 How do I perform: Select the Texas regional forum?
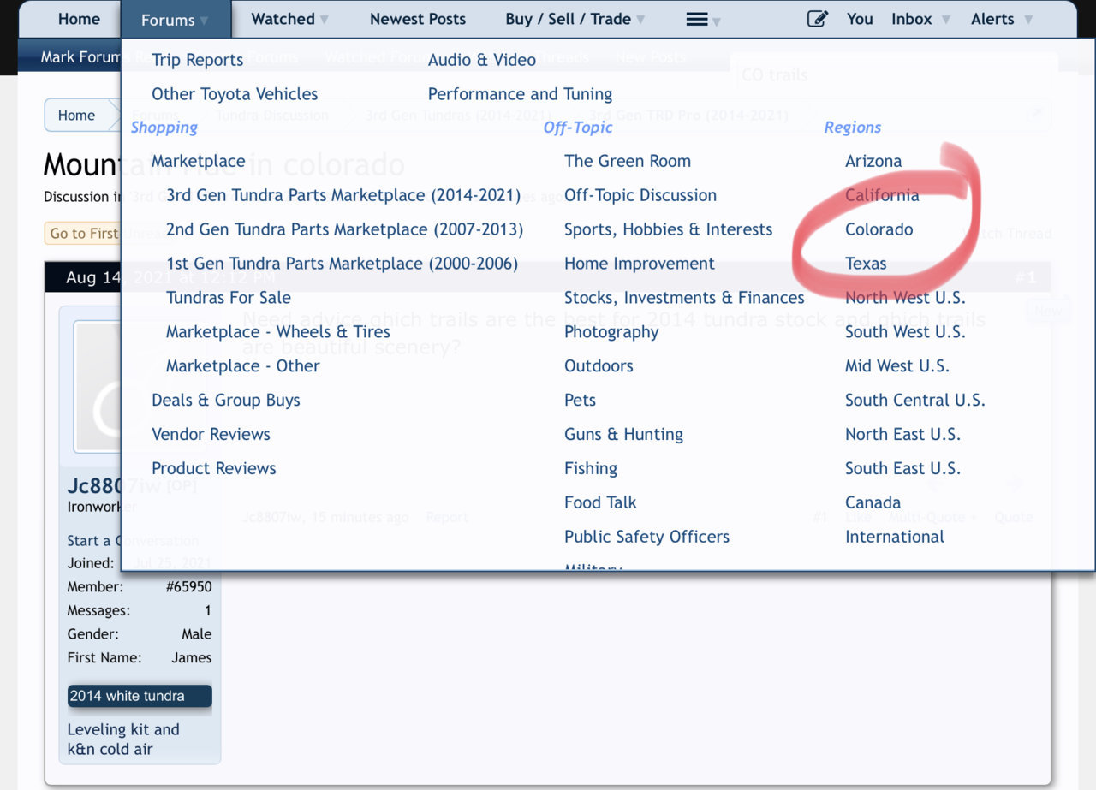tap(866, 264)
